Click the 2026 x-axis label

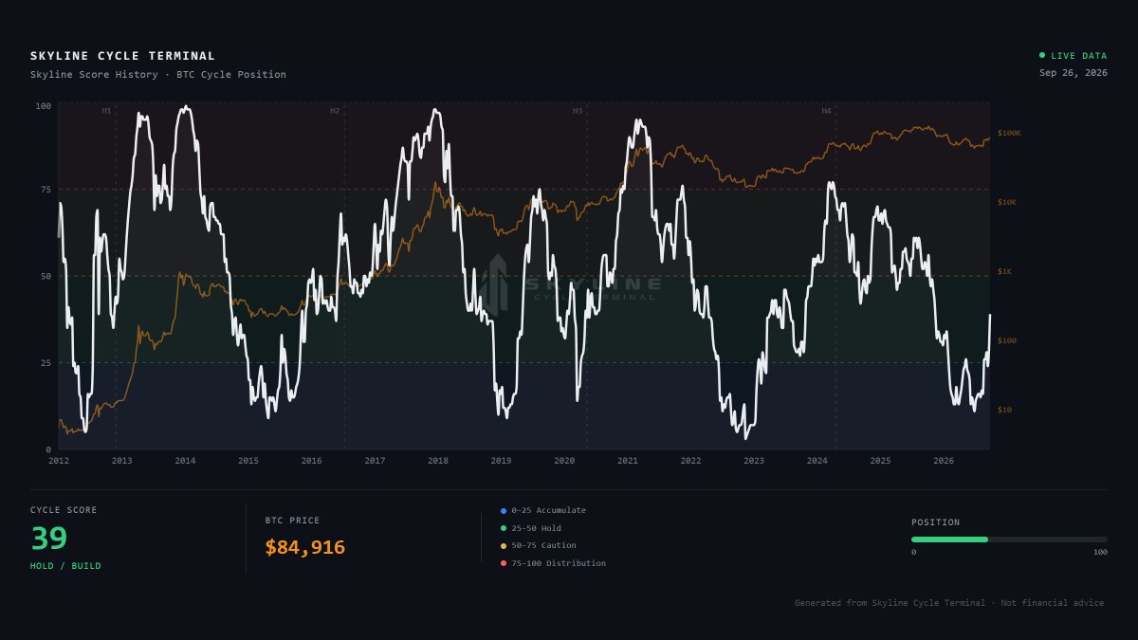point(944,461)
